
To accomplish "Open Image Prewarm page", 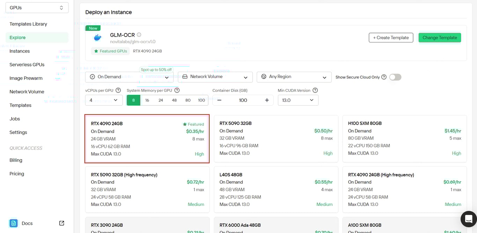I will pyautogui.click(x=26, y=78).
